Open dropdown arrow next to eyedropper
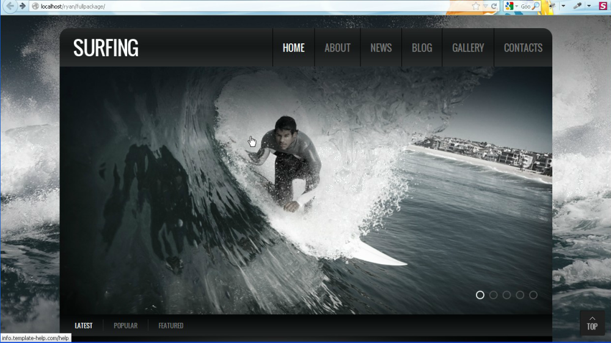The image size is (611, 343). pos(588,6)
